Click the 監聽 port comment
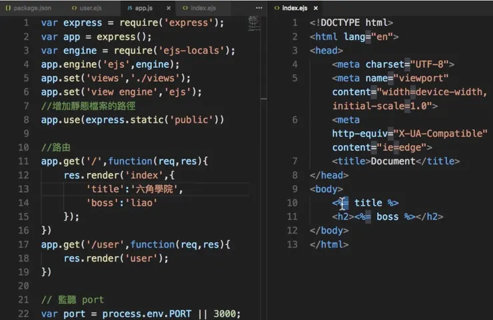 click(x=73, y=300)
